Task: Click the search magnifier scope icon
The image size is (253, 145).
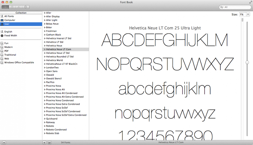Action: (222, 7)
